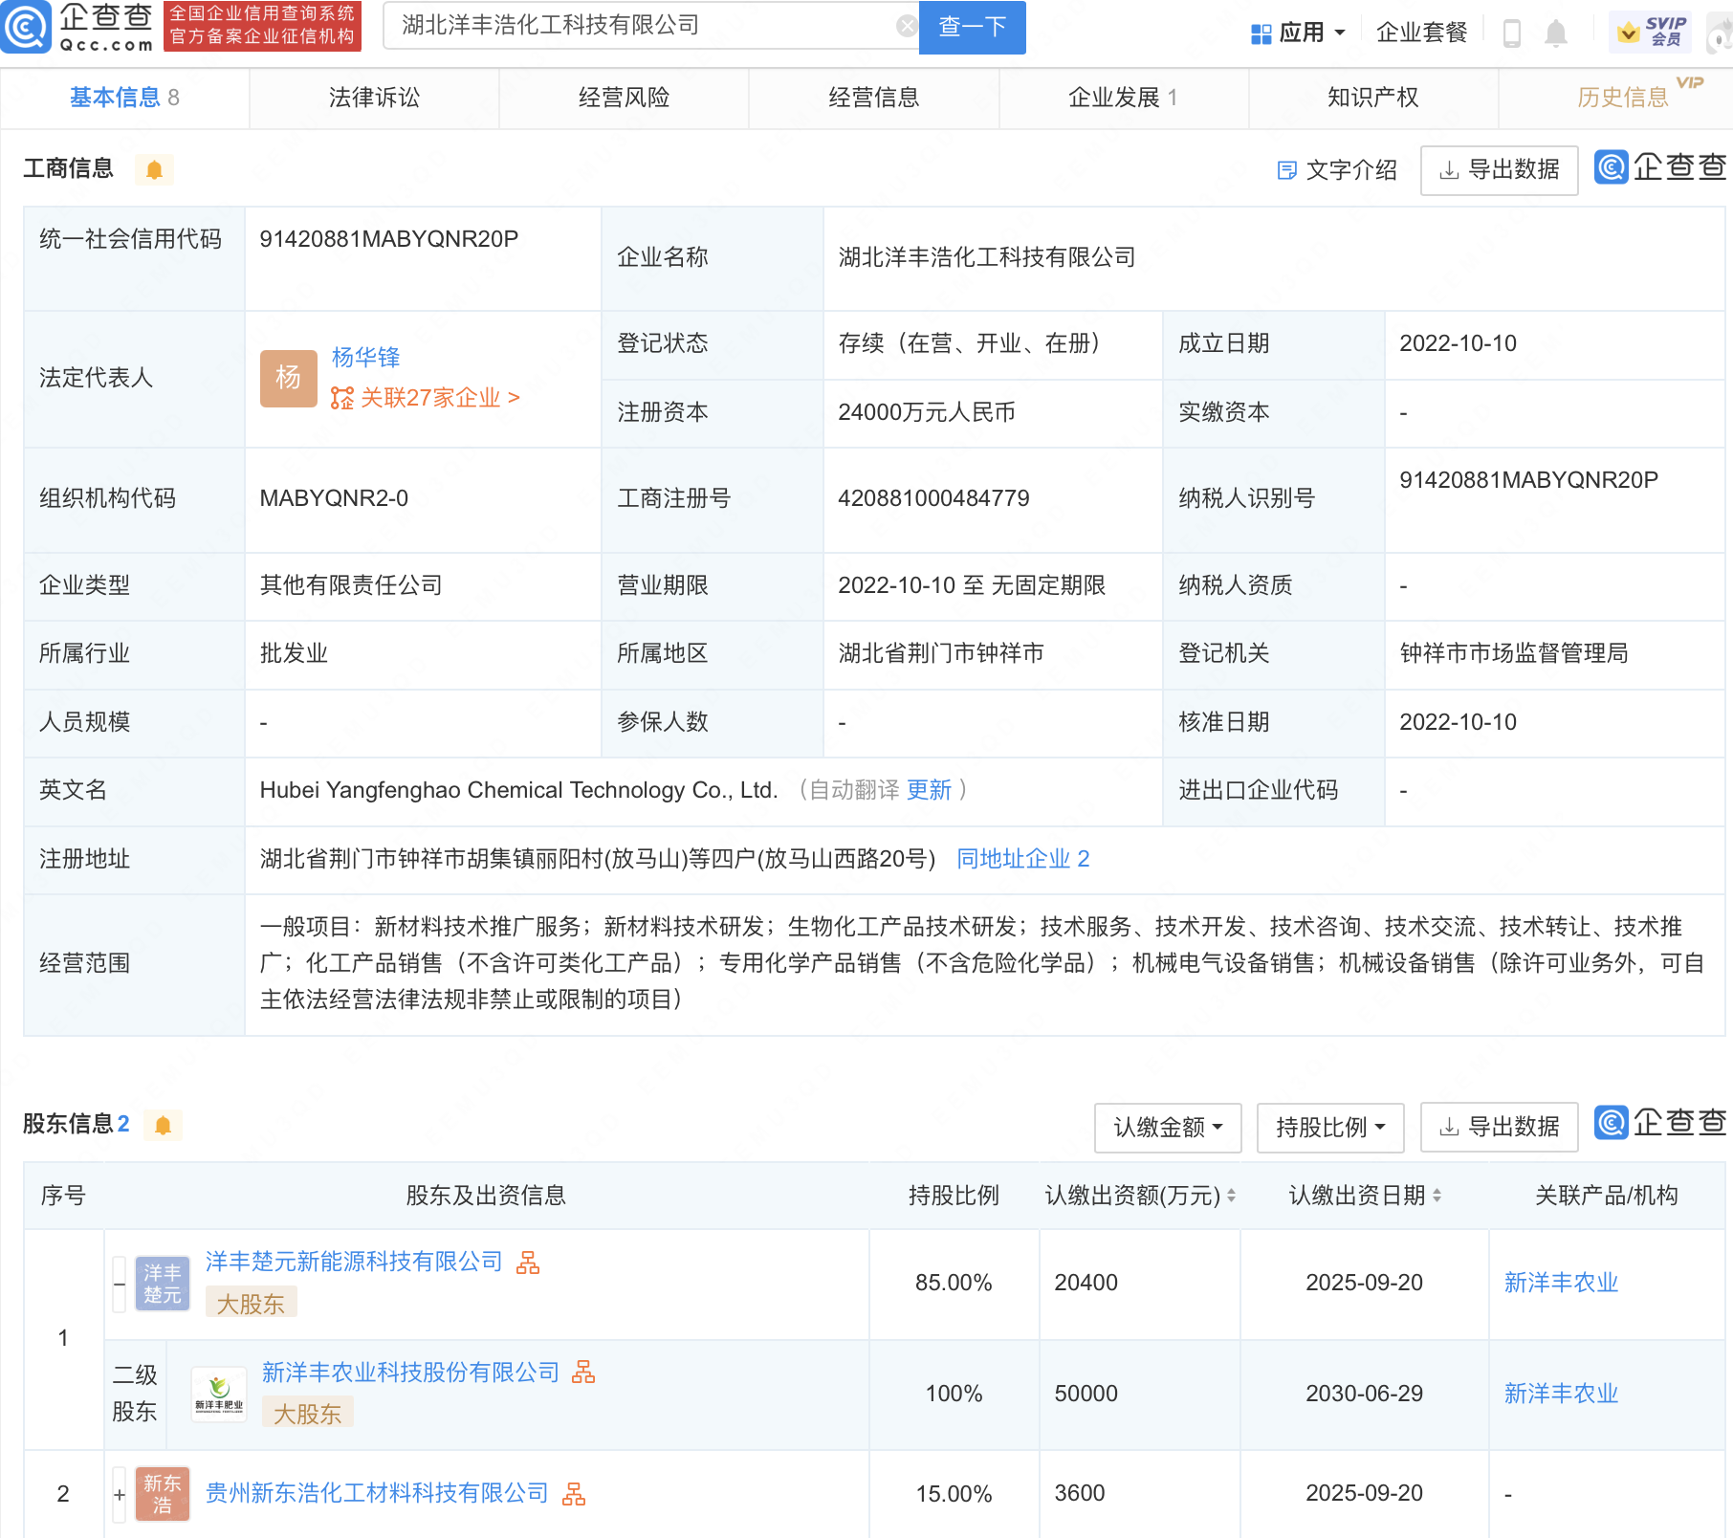Image resolution: width=1733 pixels, height=1538 pixels.
Task: Open 贵州新东浩化工材料科技有限公司 company link
Action: pyautogui.click(x=377, y=1493)
